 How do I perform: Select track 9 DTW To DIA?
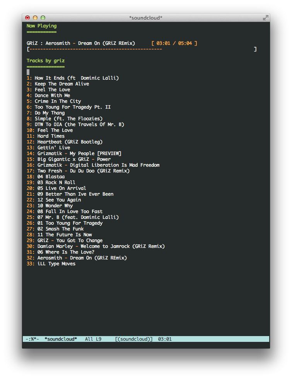click(75, 125)
